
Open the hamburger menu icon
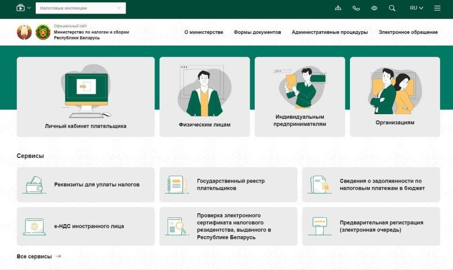click(437, 8)
